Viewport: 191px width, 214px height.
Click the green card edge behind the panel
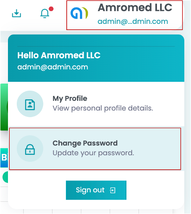4,107
